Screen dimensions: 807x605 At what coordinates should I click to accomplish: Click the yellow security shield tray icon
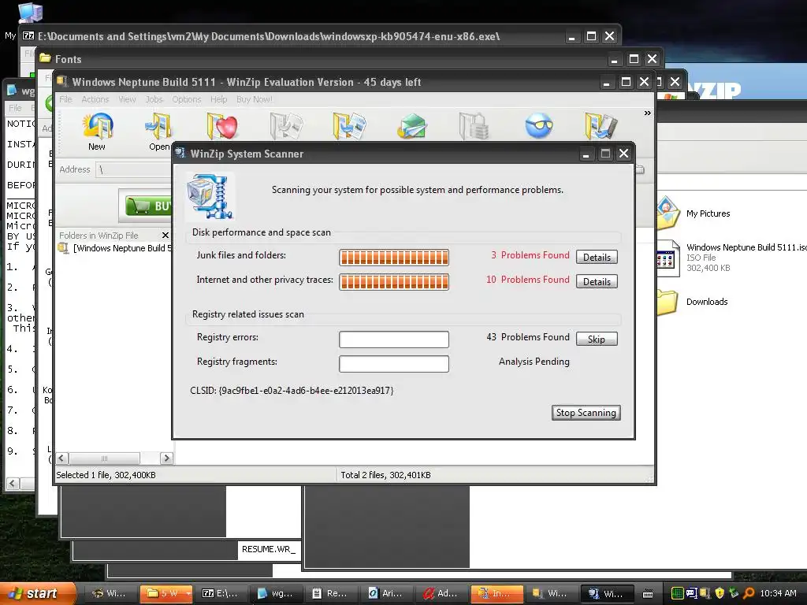pyautogui.click(x=720, y=593)
